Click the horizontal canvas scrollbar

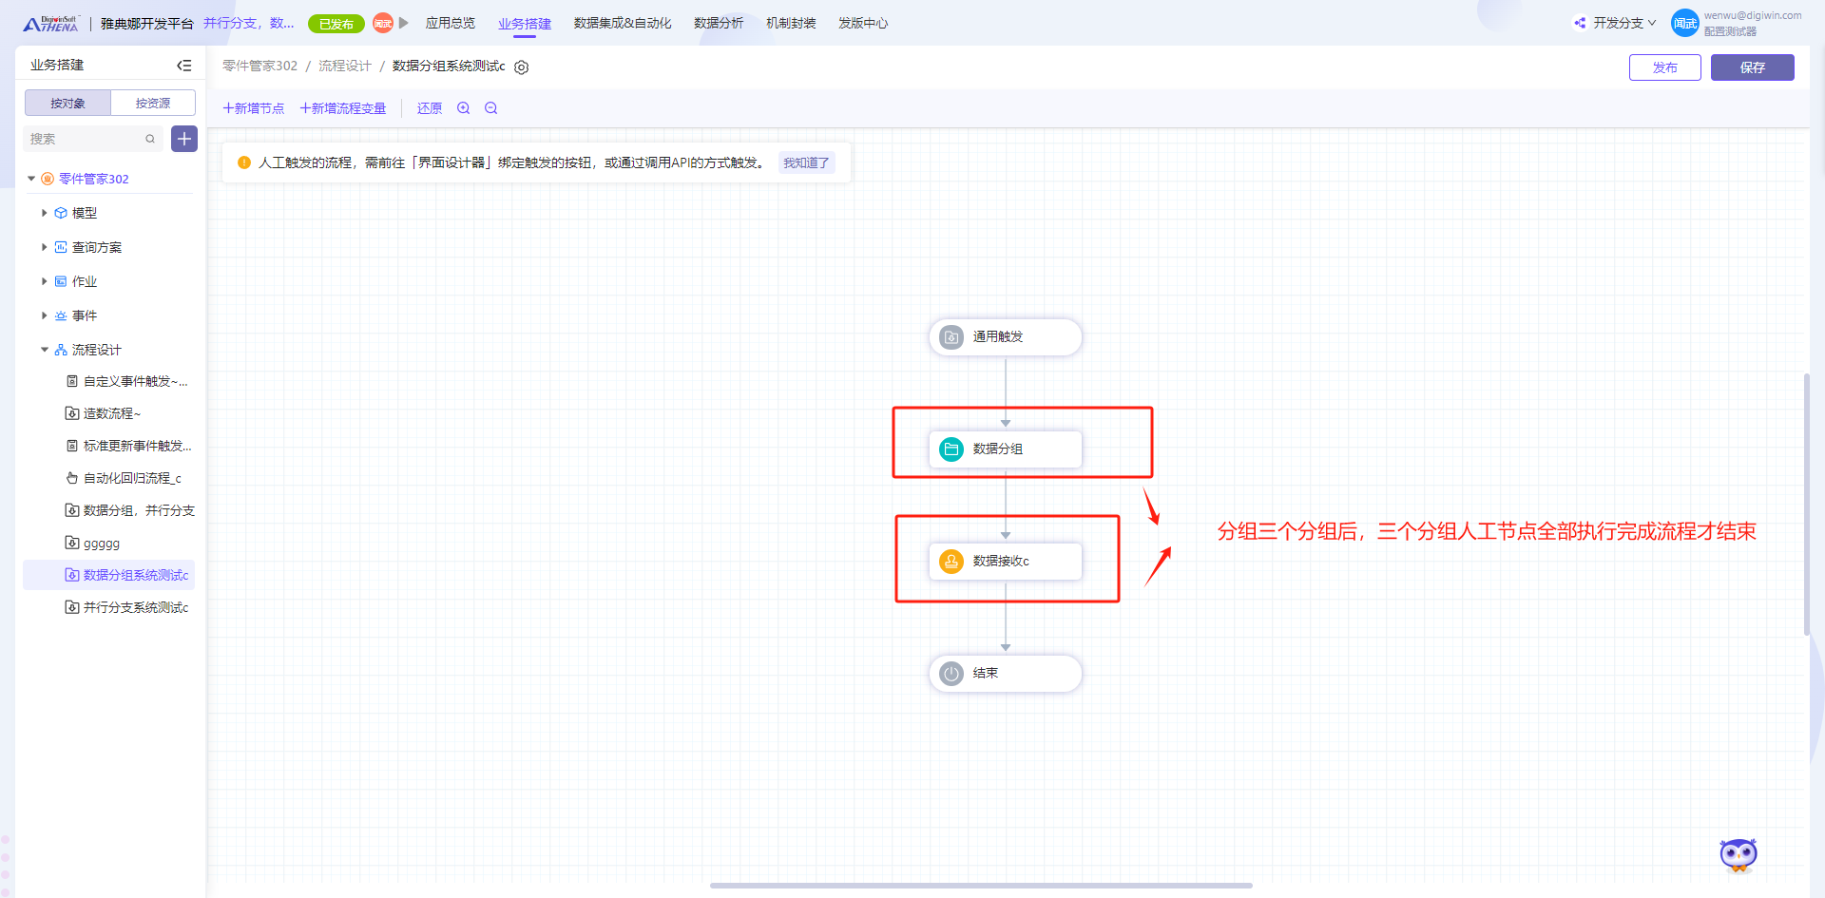(981, 886)
